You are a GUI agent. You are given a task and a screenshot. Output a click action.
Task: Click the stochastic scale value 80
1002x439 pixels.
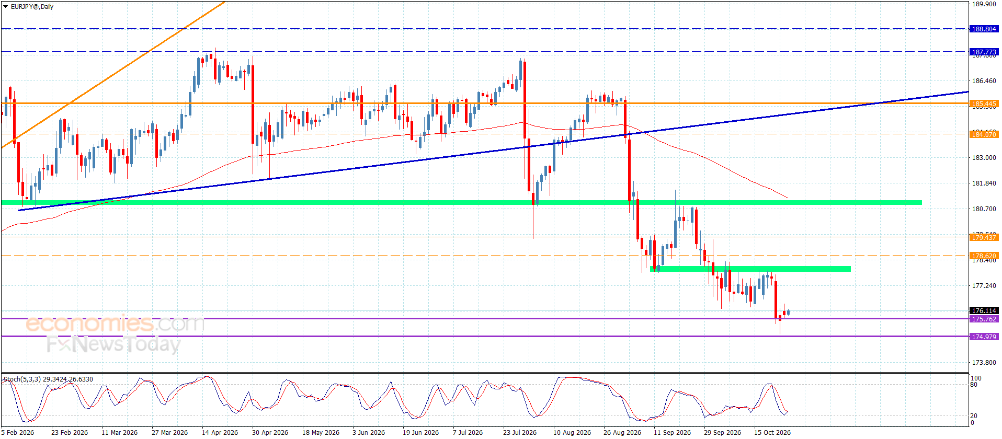click(974, 385)
